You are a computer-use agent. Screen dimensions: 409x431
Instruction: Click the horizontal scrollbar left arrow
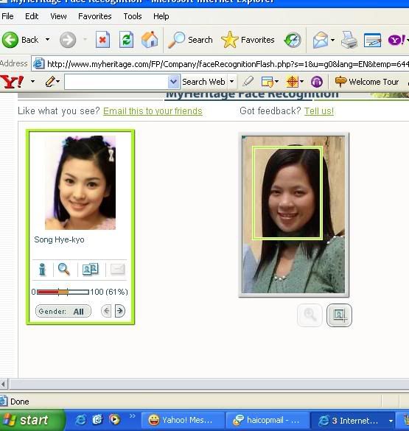point(3,384)
